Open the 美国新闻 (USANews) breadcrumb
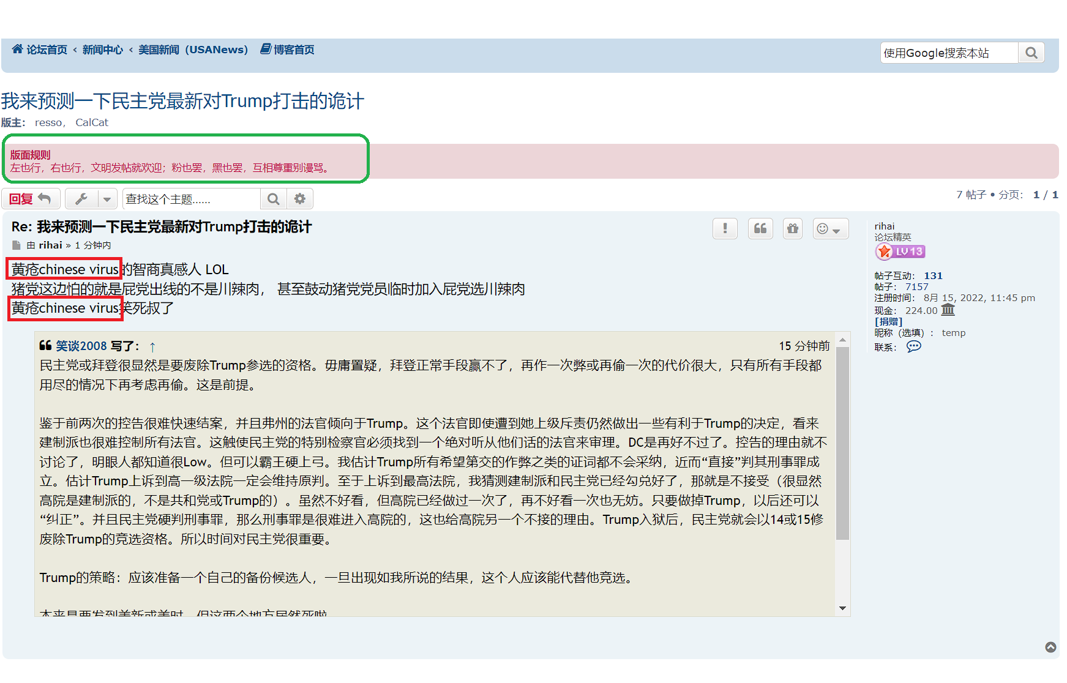1067x683 pixels. coord(193,50)
